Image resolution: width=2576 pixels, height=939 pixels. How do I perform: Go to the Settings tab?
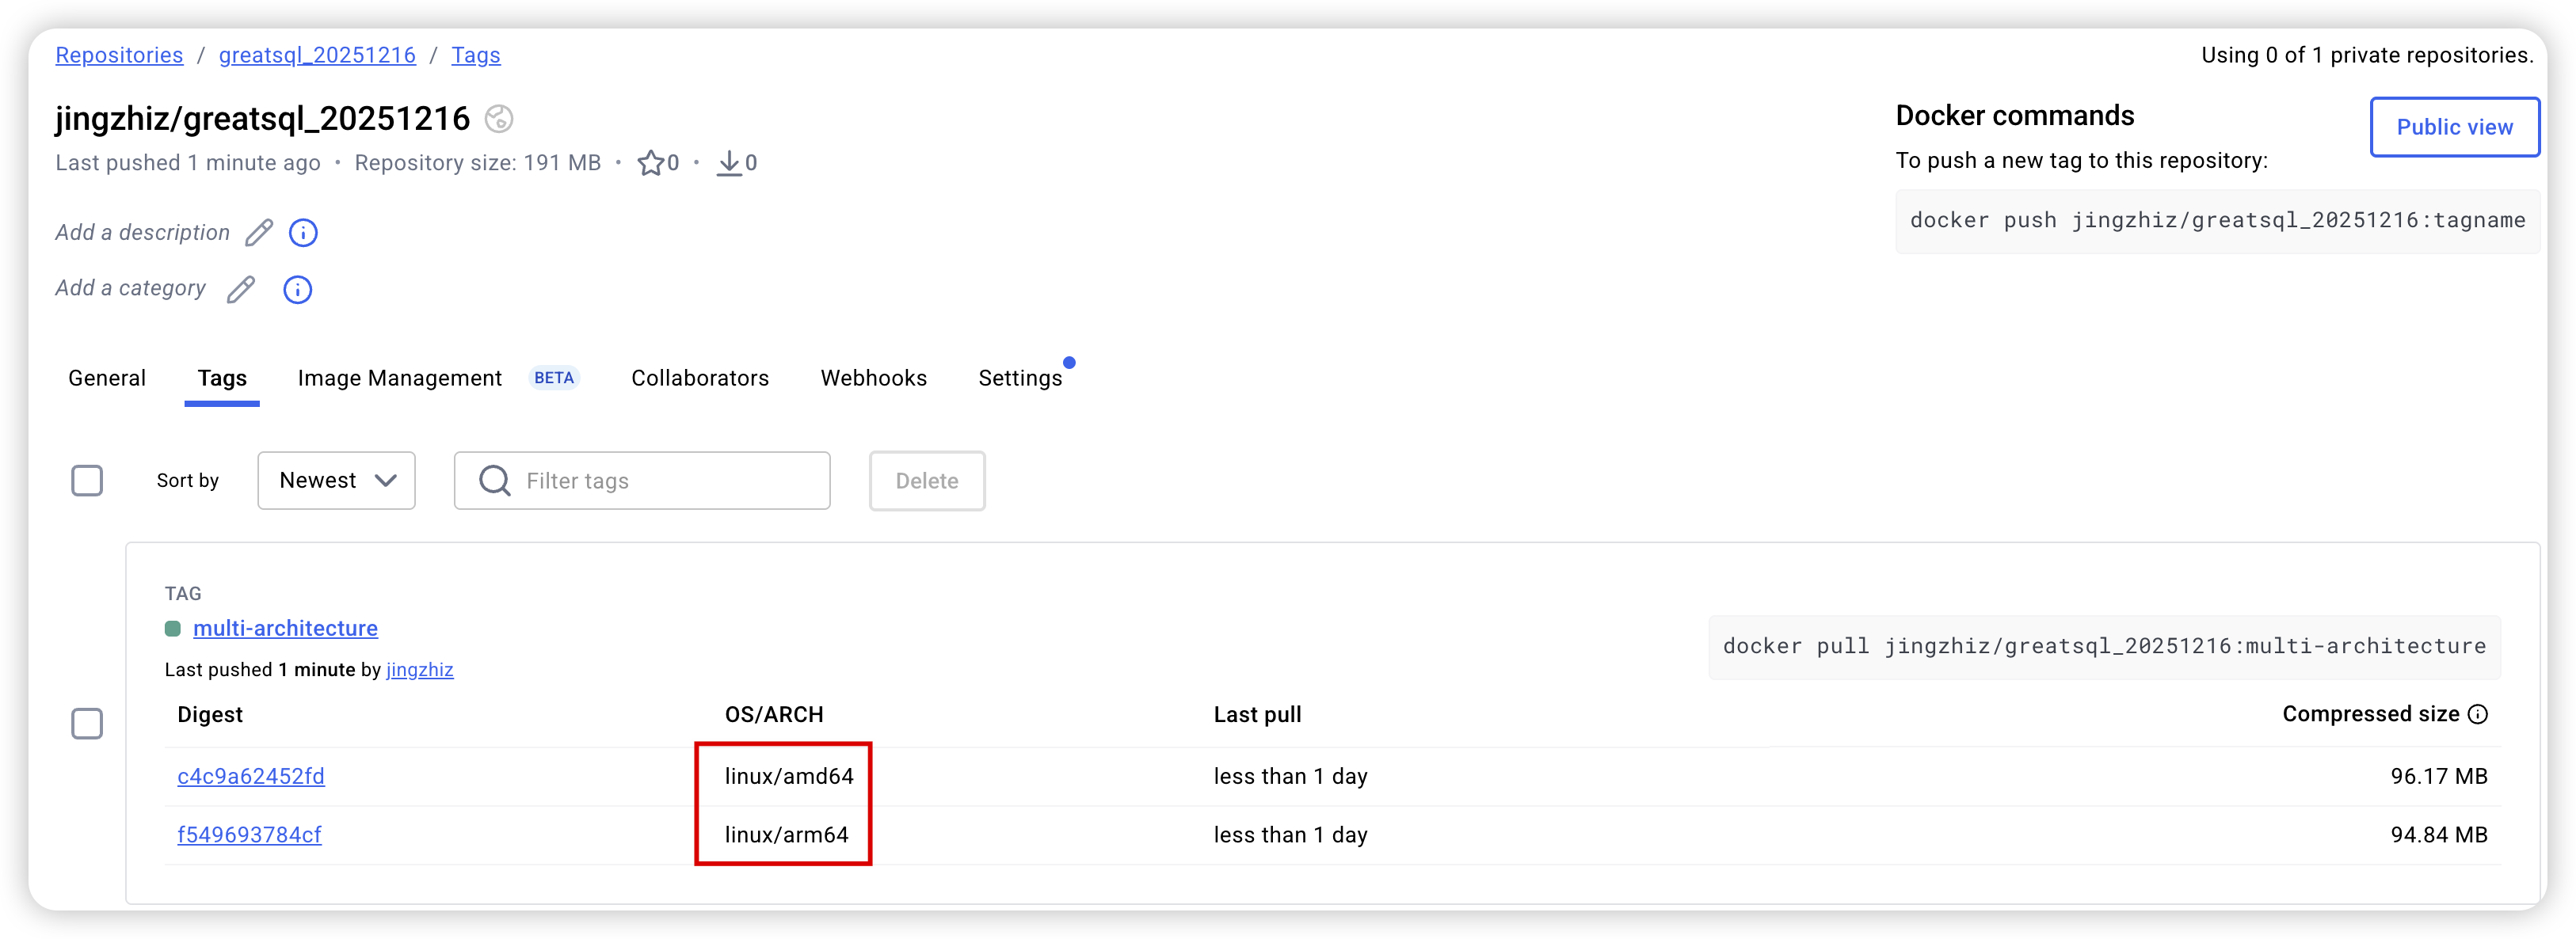(1019, 378)
